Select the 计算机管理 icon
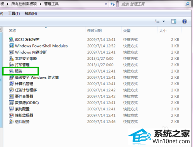This screenshot has width=193, height=147. (x=11, y=84)
